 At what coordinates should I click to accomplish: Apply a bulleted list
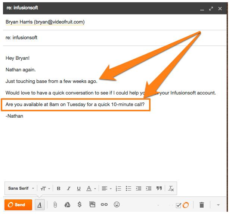129,189
